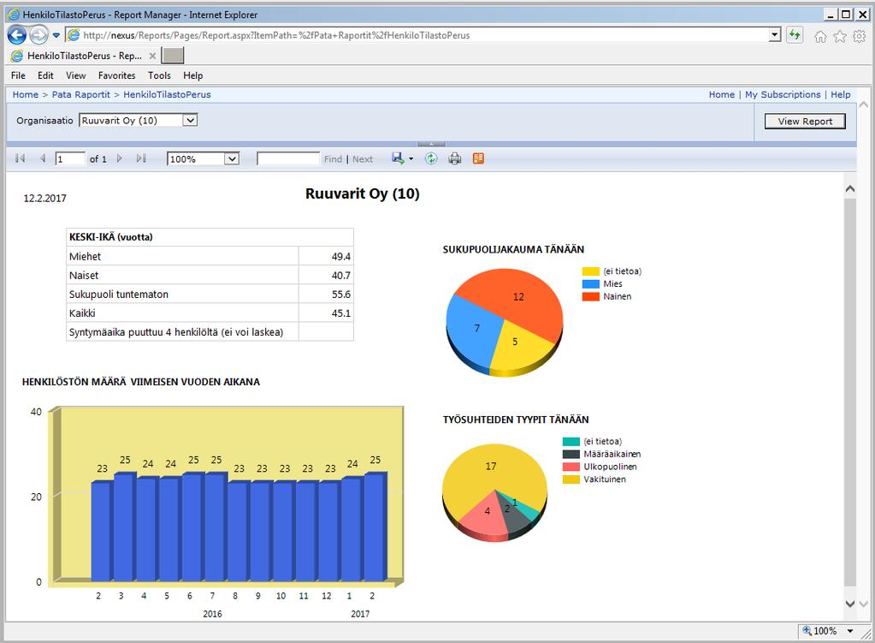Jump to the first report page
The height and width of the screenshot is (643, 875).
click(20, 158)
